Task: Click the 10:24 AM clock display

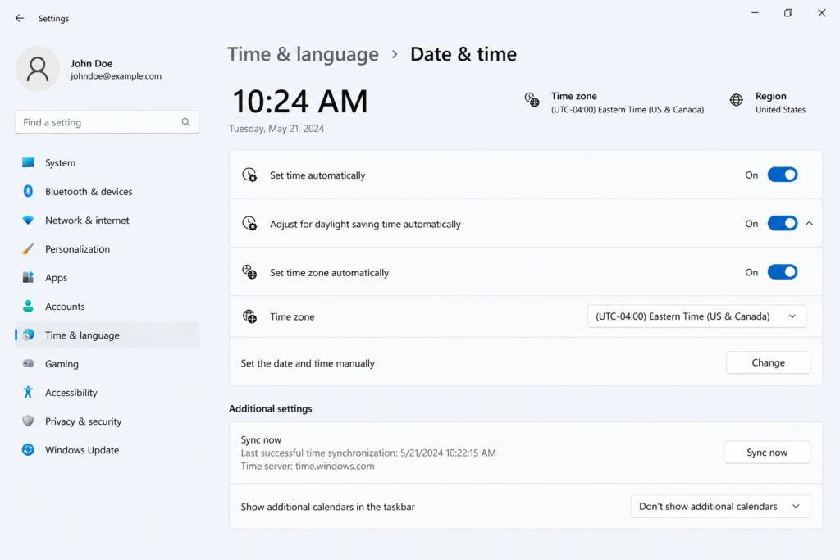Action: click(300, 101)
